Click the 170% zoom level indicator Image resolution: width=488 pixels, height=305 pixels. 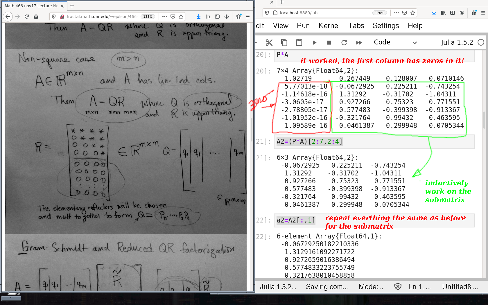[379, 13]
